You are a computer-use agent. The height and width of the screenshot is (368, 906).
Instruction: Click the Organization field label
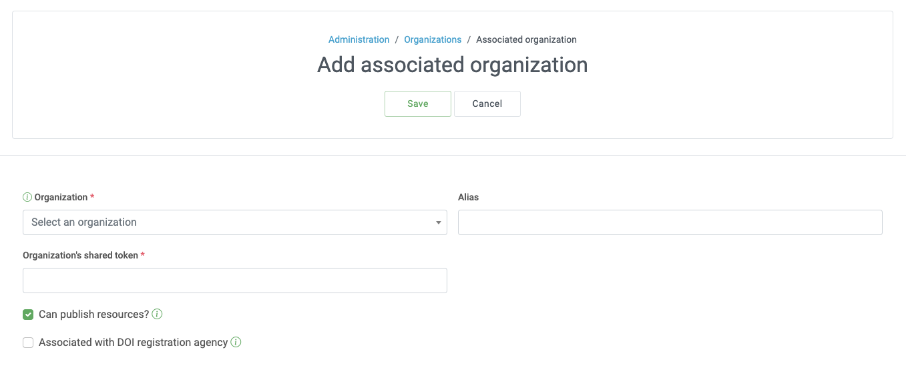[61, 197]
